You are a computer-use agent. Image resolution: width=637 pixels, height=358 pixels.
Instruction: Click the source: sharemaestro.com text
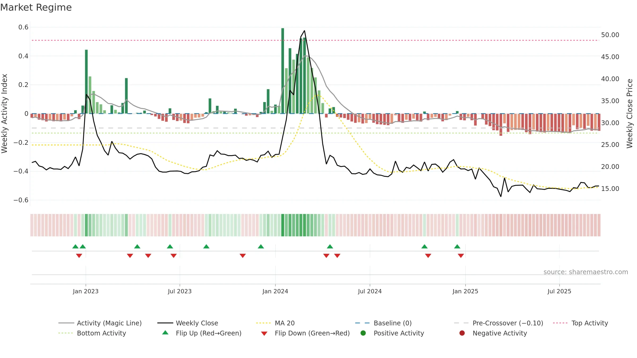[586, 272]
